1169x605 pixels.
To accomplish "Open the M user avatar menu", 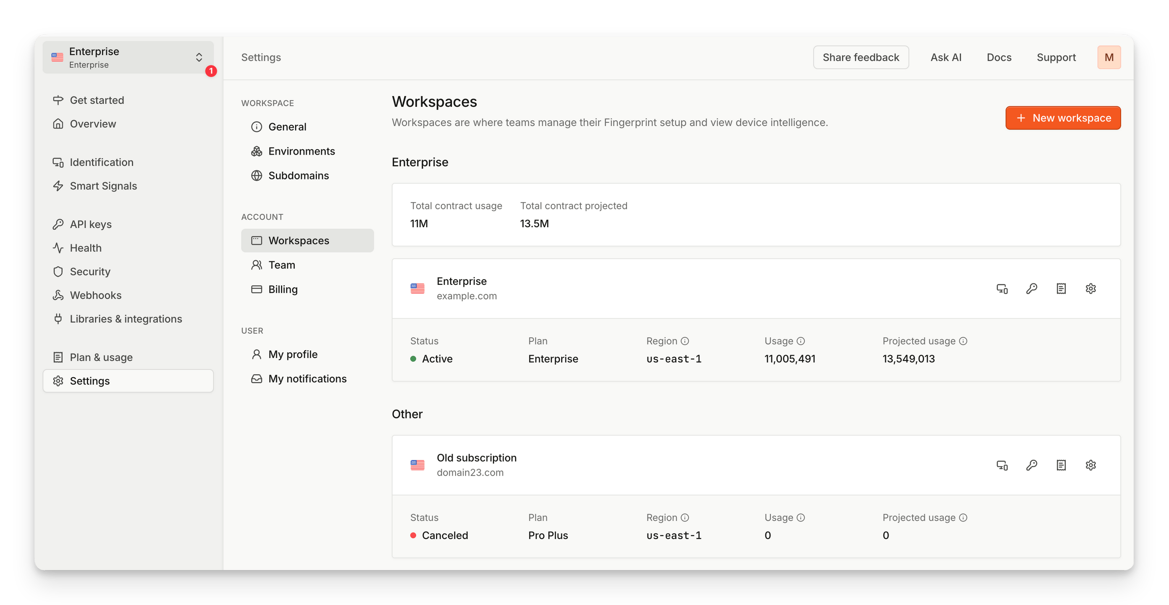I will pyautogui.click(x=1109, y=57).
